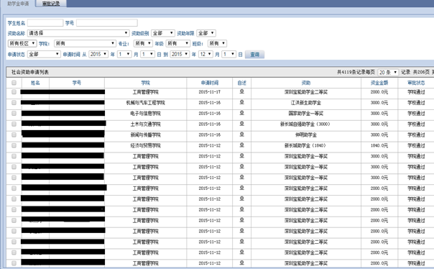434x269 pixels.
Task: Click the 自述 column header
Action: coord(241,83)
